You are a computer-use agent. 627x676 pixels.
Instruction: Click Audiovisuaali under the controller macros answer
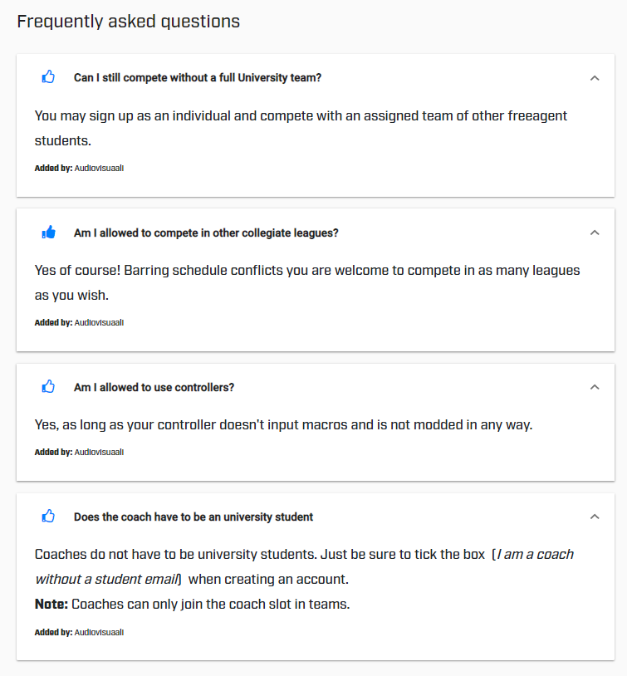(99, 453)
